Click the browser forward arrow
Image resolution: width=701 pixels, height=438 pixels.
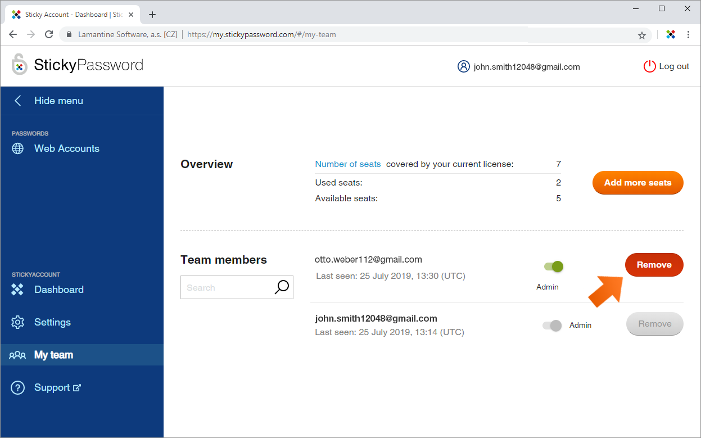tap(31, 34)
